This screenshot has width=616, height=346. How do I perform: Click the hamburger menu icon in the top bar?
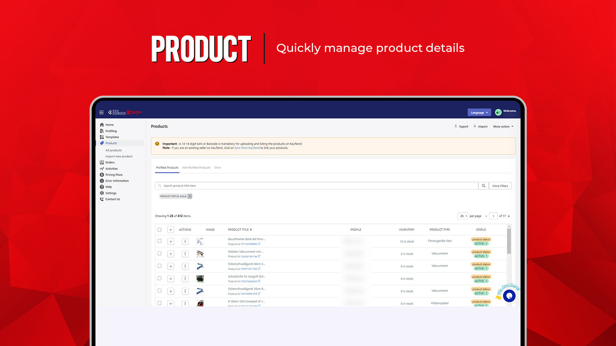(102, 112)
